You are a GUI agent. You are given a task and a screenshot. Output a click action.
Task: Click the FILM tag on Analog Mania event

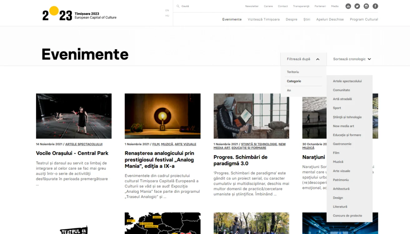(156, 144)
